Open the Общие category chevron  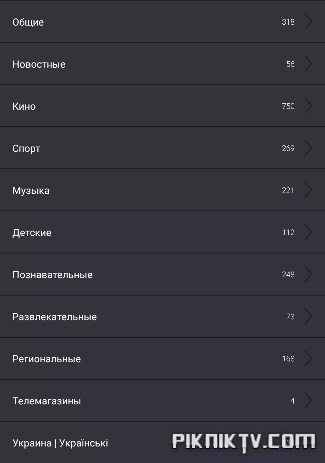308,22
